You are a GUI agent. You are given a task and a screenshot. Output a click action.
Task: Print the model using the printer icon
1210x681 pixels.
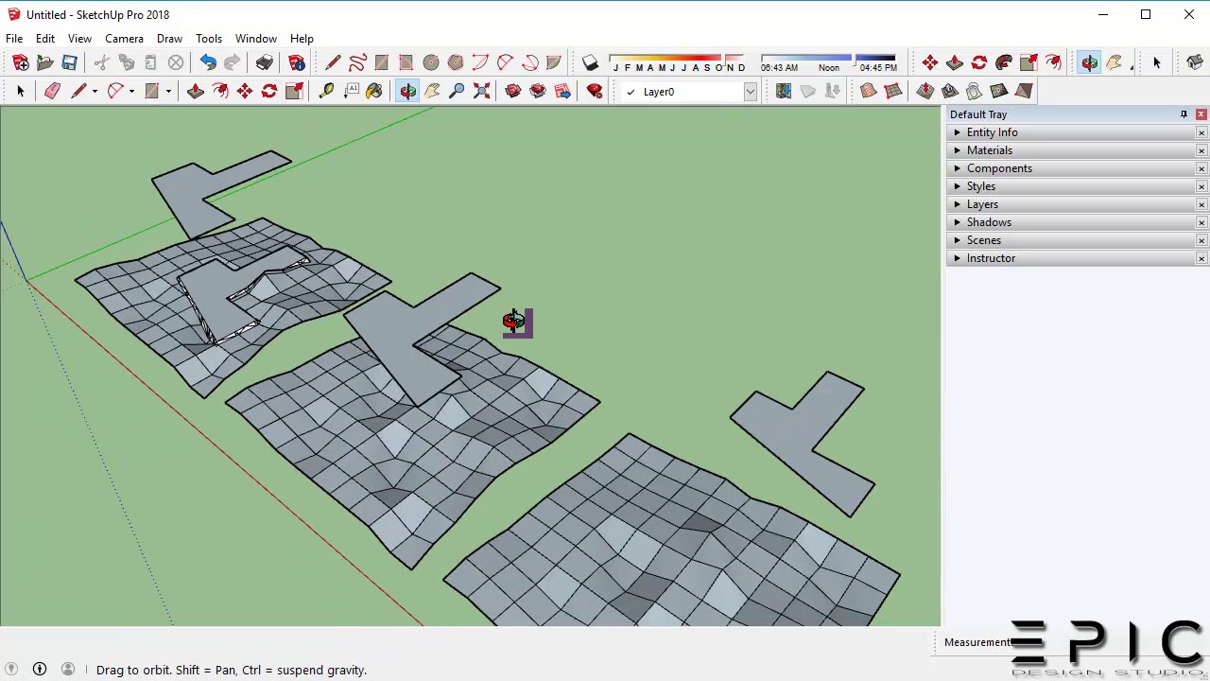(x=264, y=62)
